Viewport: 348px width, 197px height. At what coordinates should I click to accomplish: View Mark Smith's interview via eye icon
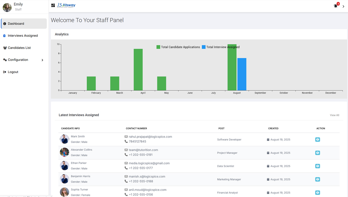pos(317,139)
